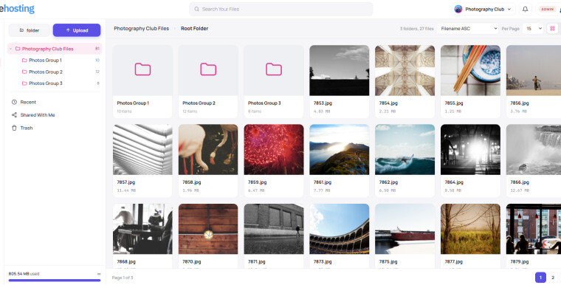Click the Trash bin icon
The height and width of the screenshot is (285, 561).
[x=14, y=128]
